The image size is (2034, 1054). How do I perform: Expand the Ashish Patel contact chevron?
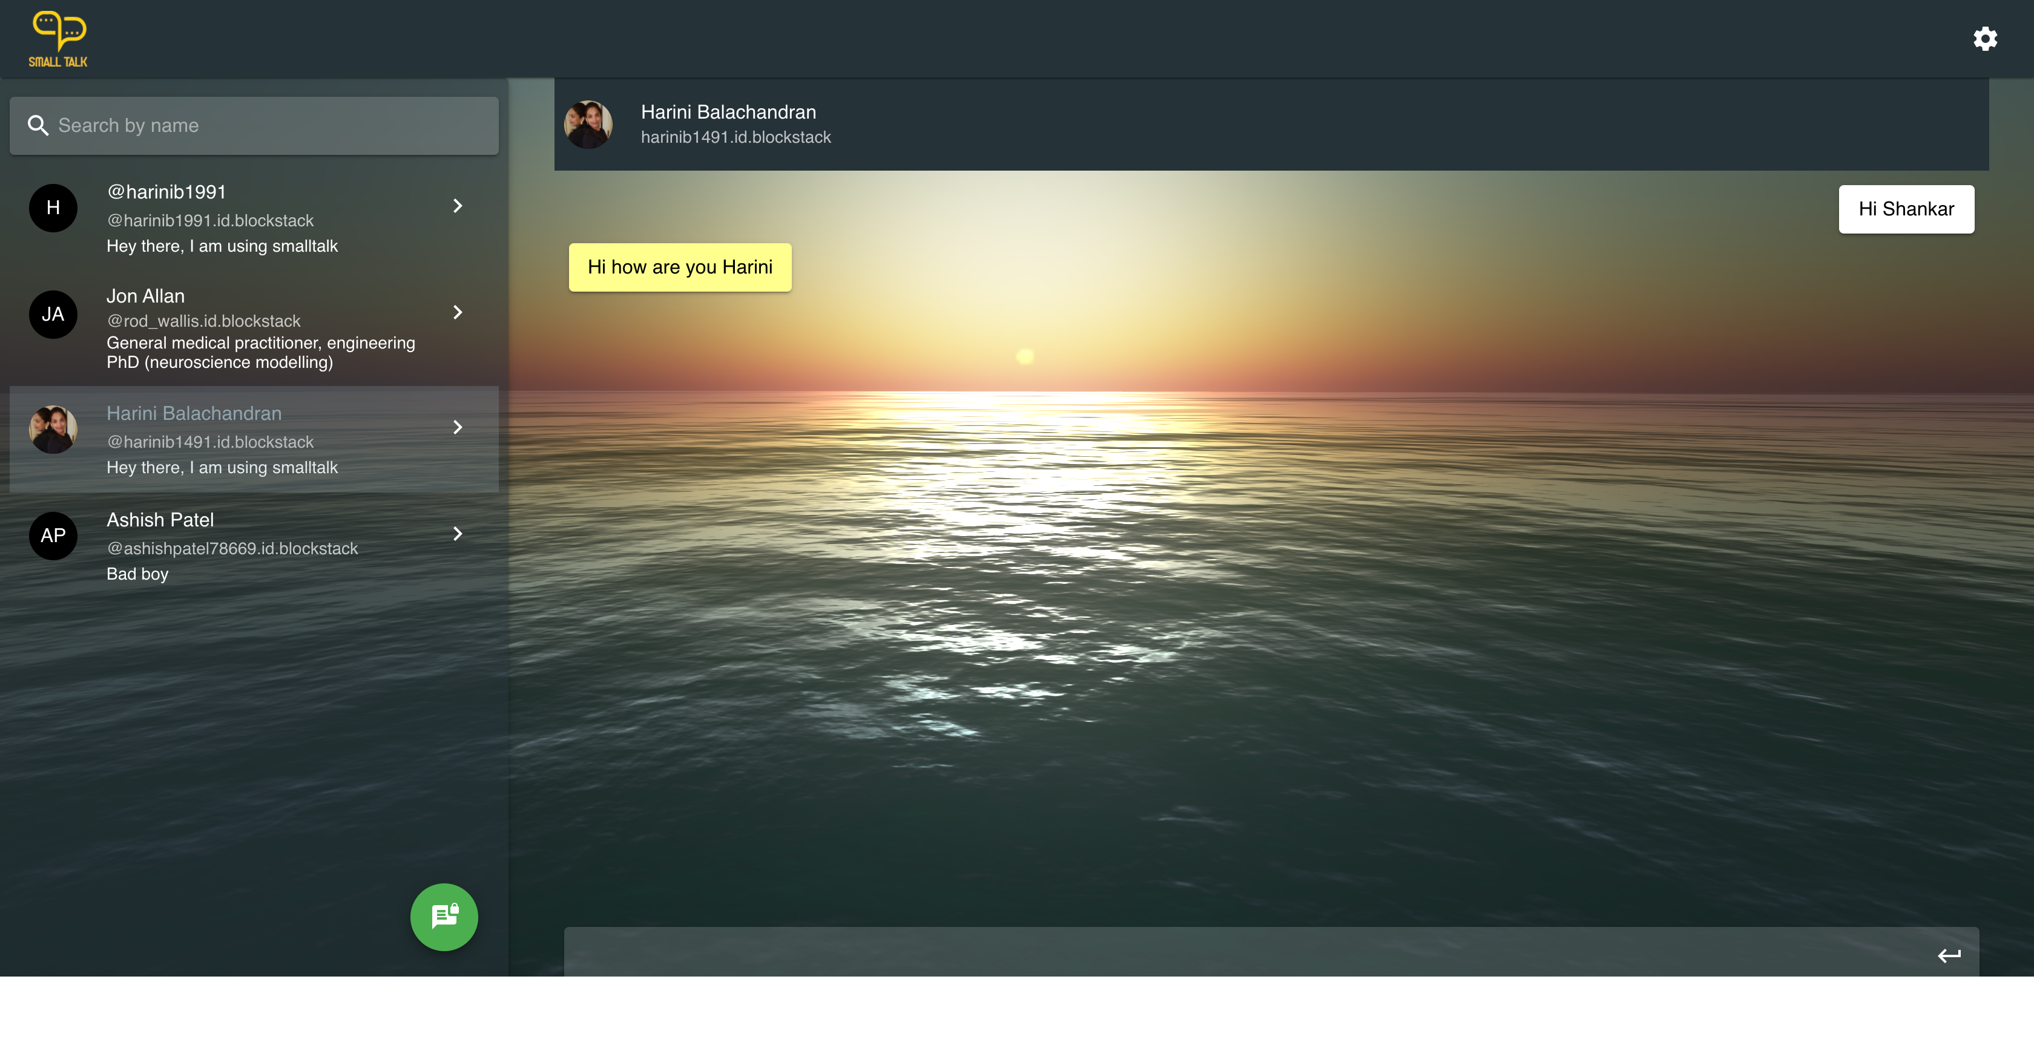[x=457, y=534]
